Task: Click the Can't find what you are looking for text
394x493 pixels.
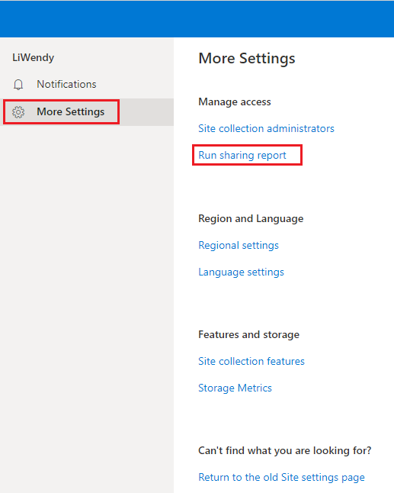Action: pos(285,450)
